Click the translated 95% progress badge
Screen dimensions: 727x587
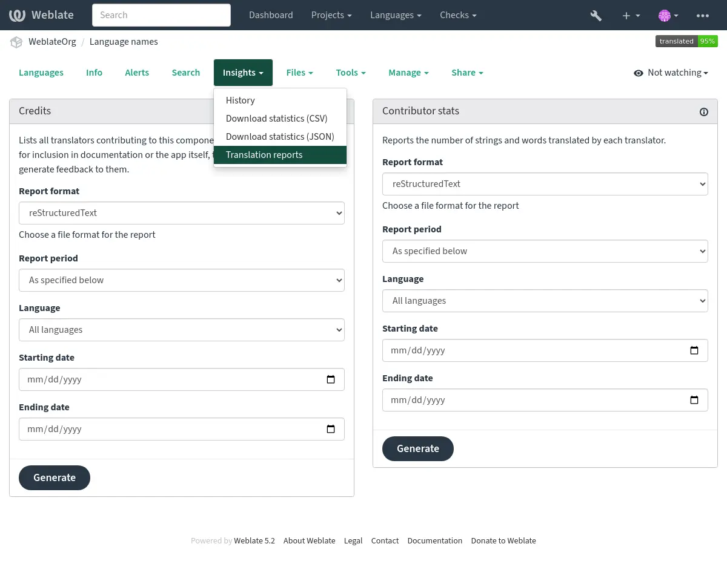686,41
